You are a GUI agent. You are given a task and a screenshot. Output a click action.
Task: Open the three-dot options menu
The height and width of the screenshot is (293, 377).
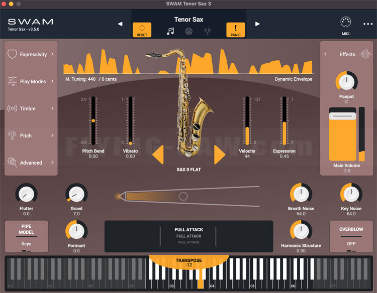pyautogui.click(x=368, y=24)
